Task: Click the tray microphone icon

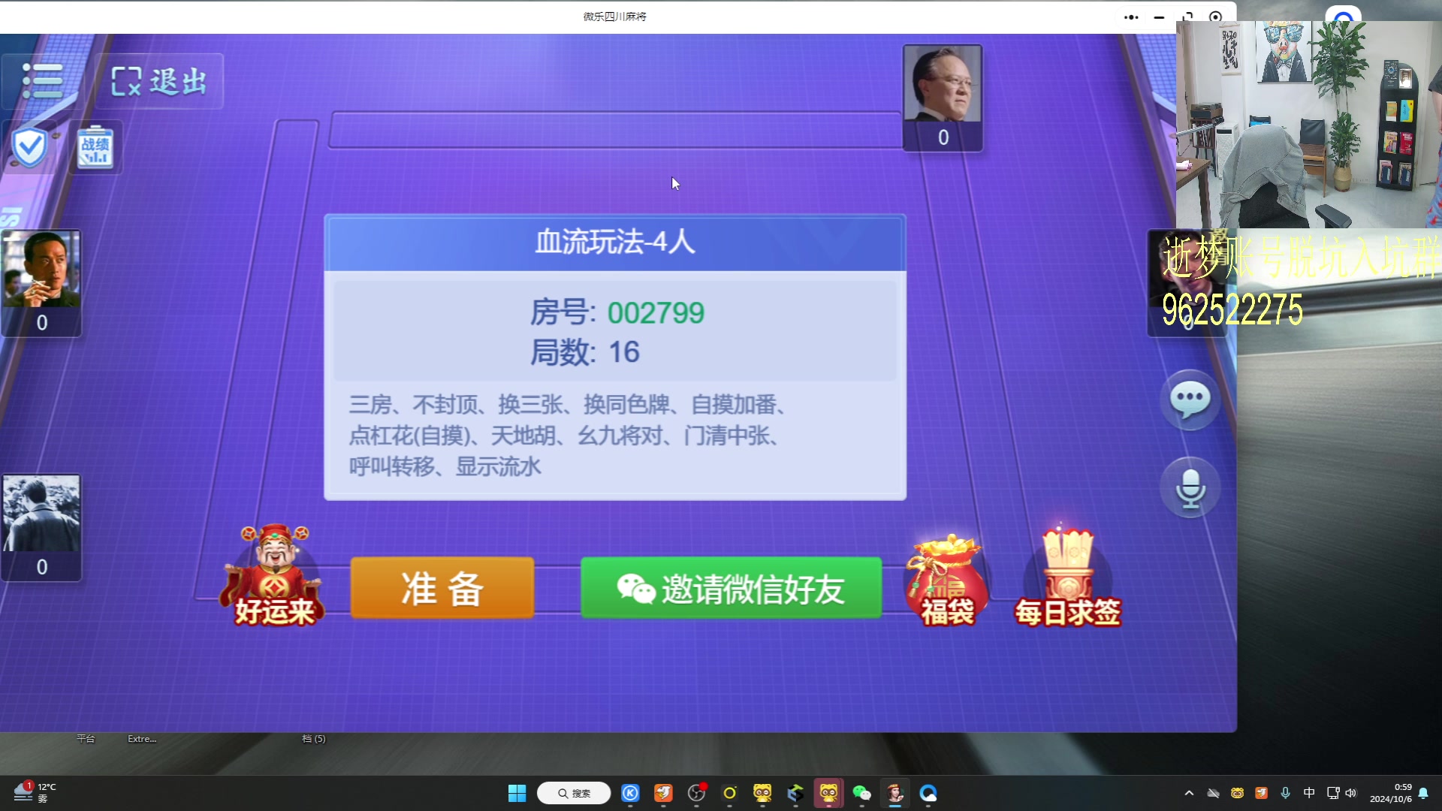Action: click(1285, 793)
